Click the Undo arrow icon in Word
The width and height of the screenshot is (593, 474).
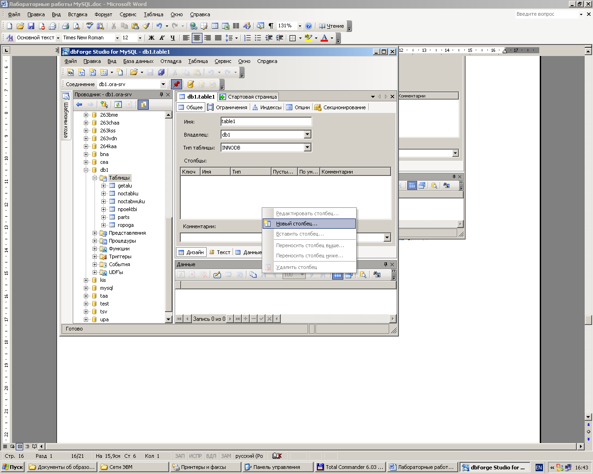(159, 26)
